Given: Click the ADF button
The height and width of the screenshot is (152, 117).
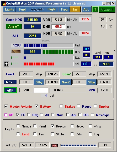Looking at the screenshot, I should point(10,90).
